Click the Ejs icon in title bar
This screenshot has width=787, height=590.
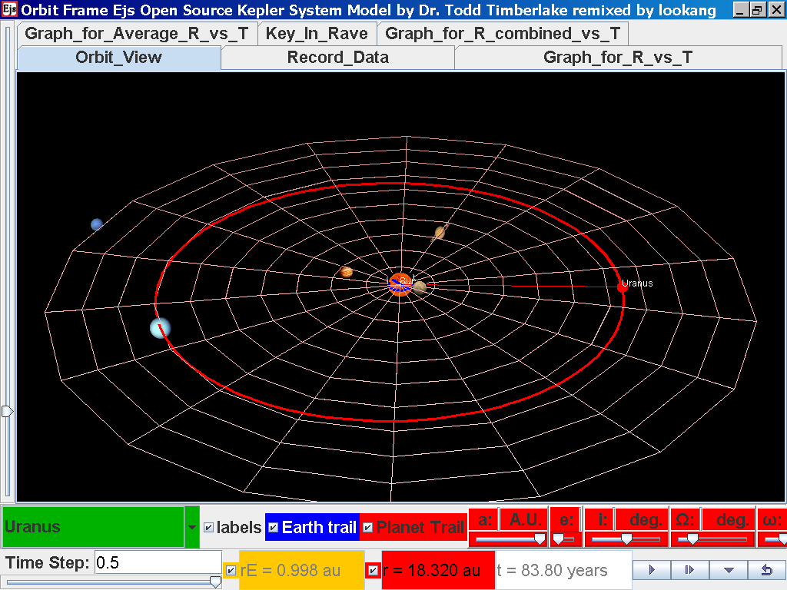click(8, 10)
